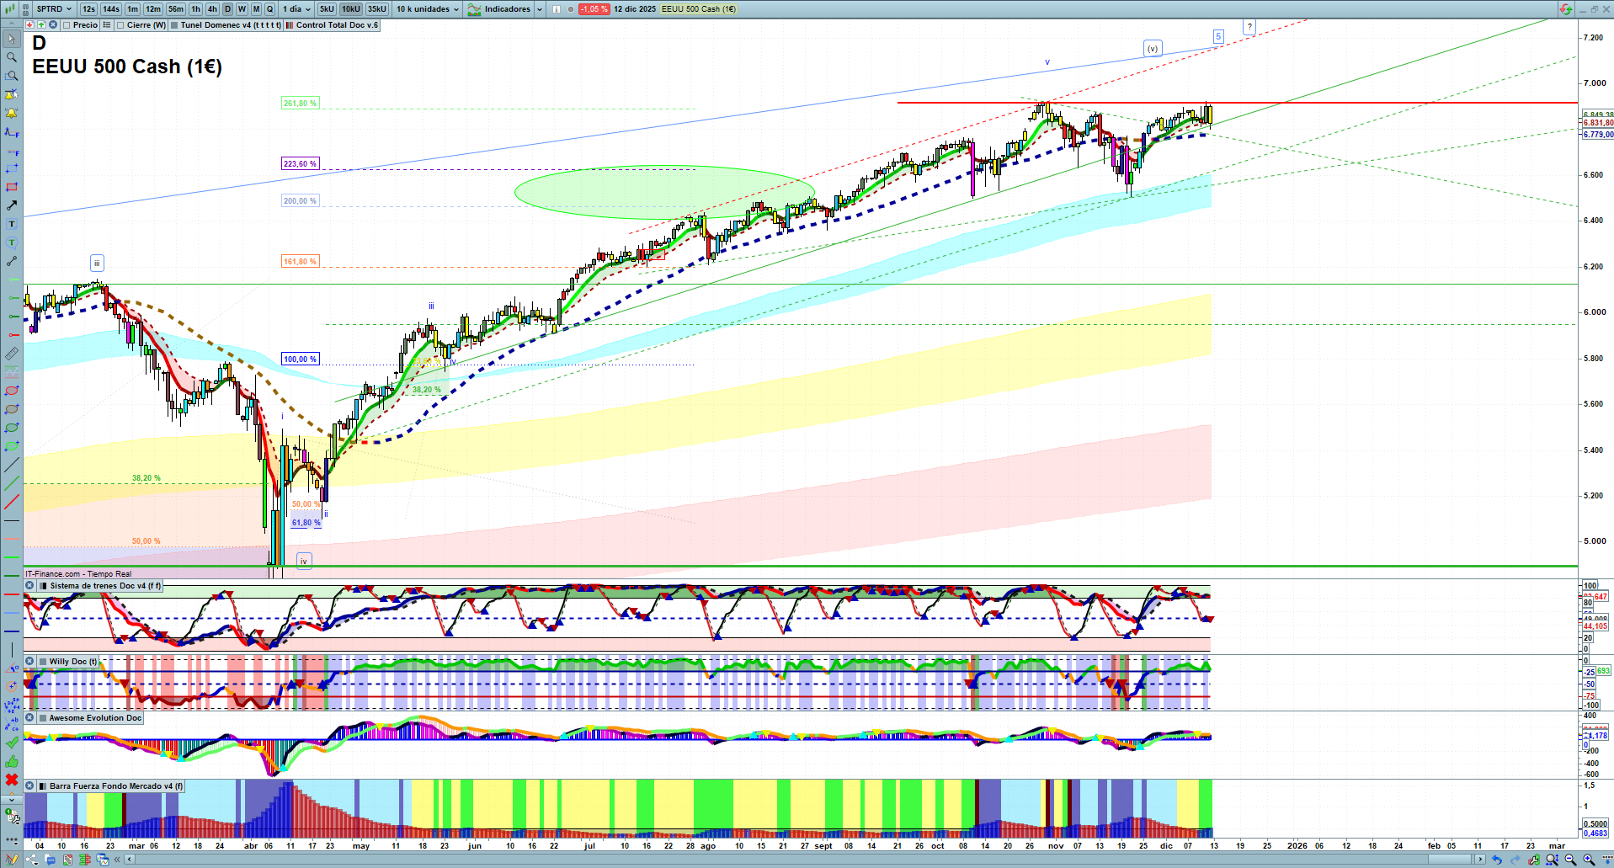
Task: Select the monthly M timeframe button
Action: coord(257,9)
